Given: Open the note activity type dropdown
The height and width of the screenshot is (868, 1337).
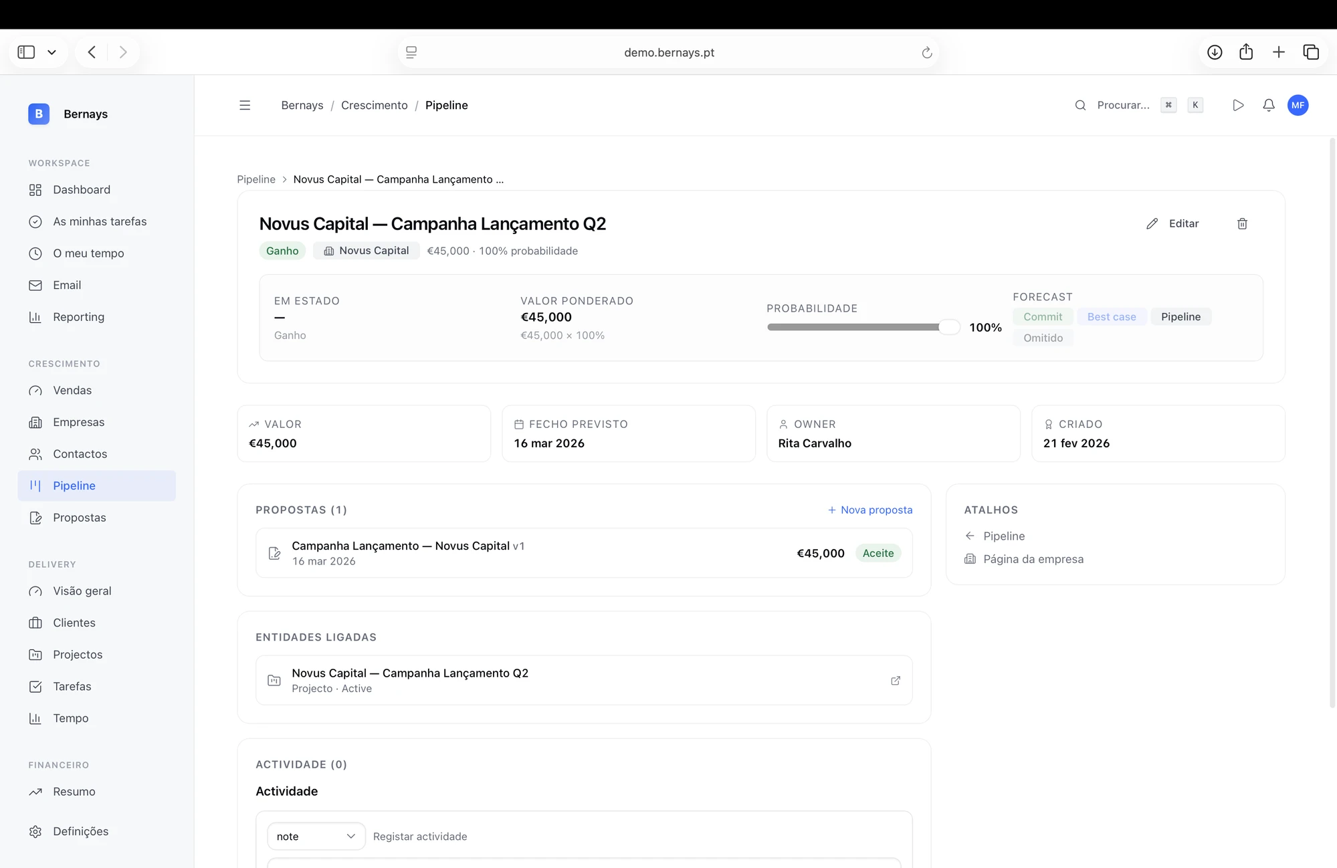Looking at the screenshot, I should [x=316, y=836].
